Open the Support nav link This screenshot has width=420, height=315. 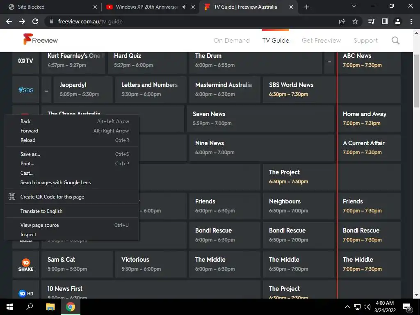(365, 41)
